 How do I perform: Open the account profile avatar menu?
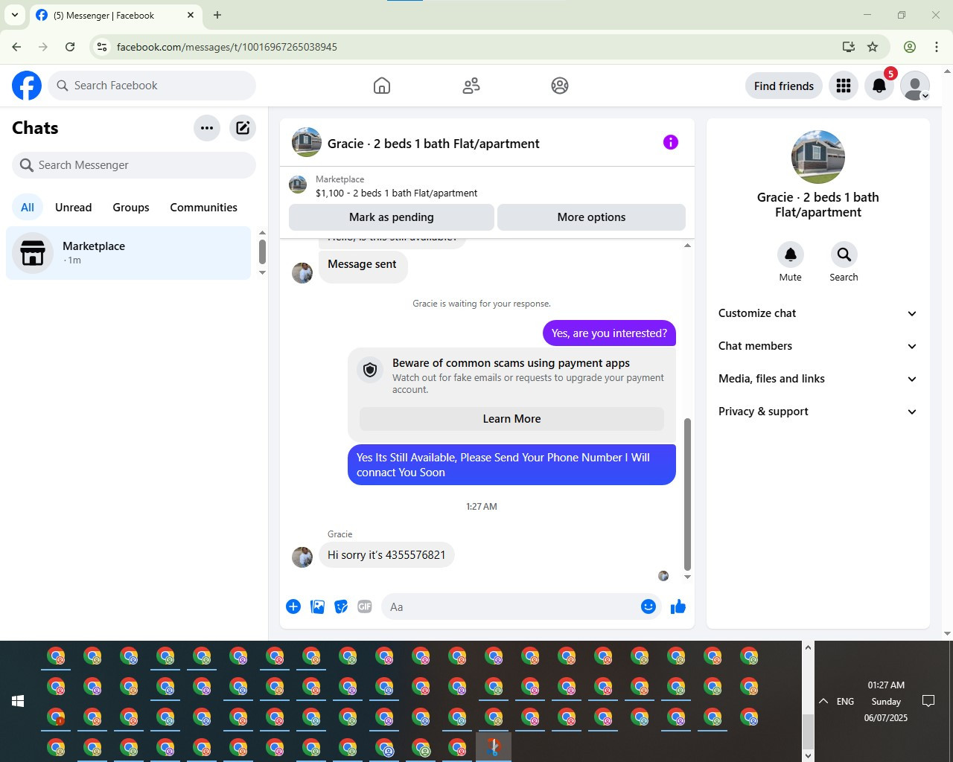point(915,86)
